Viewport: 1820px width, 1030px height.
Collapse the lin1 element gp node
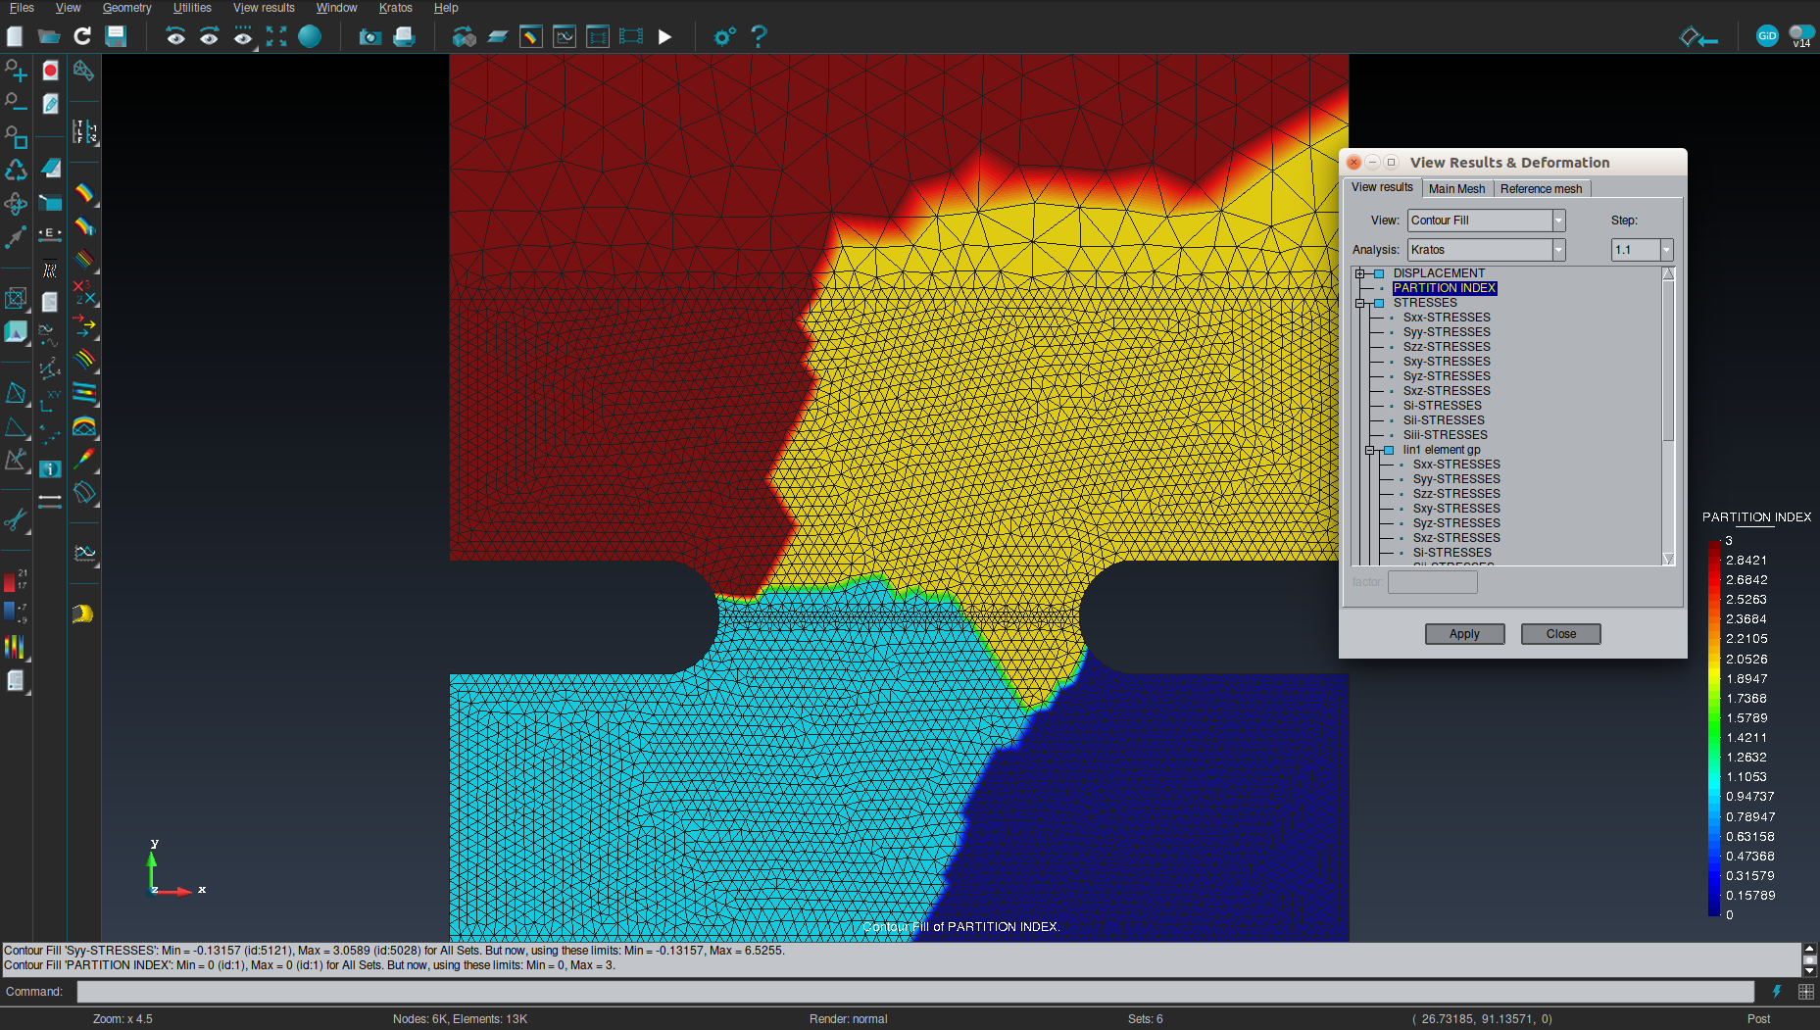1370,450
